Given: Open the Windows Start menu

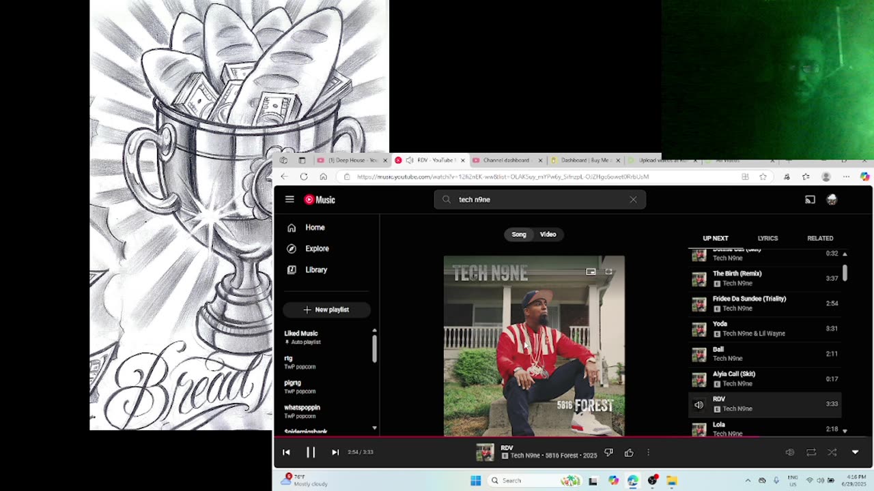Looking at the screenshot, I should click(x=476, y=481).
